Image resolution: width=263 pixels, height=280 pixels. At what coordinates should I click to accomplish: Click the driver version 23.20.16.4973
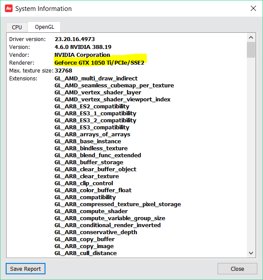[x=75, y=39]
